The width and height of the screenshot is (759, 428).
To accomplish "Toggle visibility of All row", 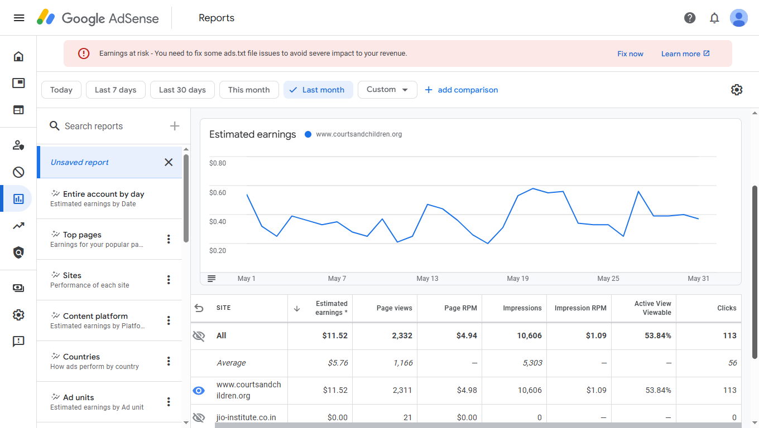I will tap(199, 335).
